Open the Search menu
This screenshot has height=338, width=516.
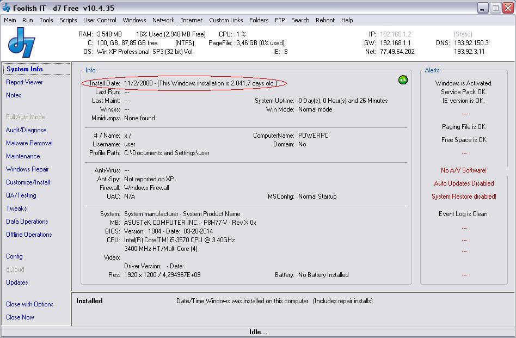[x=300, y=20]
